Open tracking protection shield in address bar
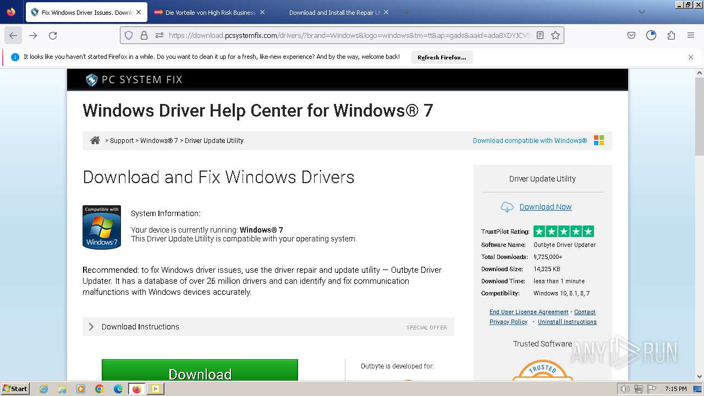 129,35
